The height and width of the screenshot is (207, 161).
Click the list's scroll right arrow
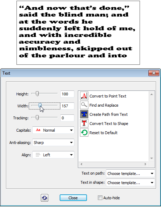(145, 164)
